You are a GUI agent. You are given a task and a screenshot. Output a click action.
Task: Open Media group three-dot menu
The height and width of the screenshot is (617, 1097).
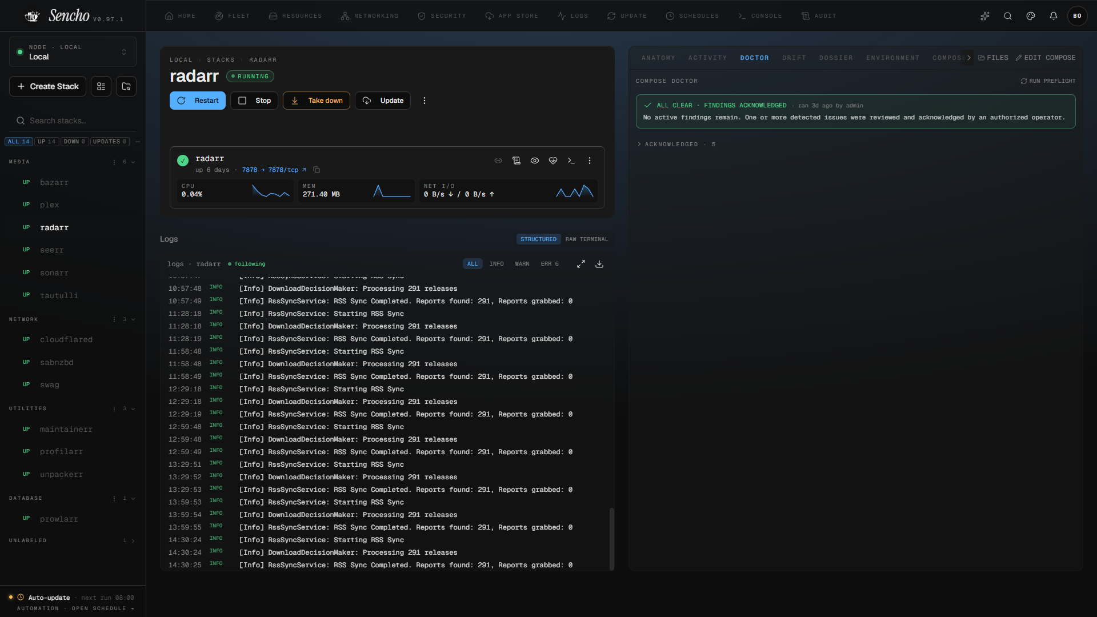click(114, 162)
